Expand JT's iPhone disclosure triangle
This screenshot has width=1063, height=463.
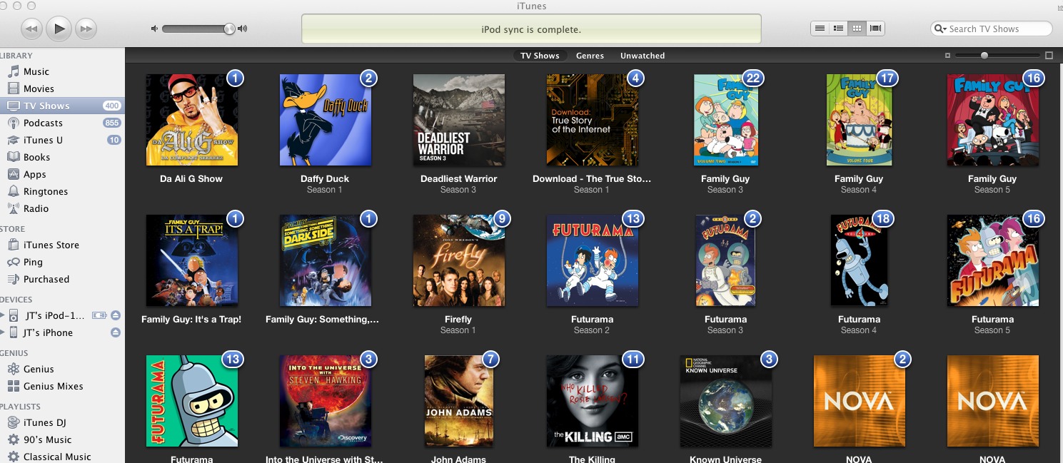click(2, 332)
